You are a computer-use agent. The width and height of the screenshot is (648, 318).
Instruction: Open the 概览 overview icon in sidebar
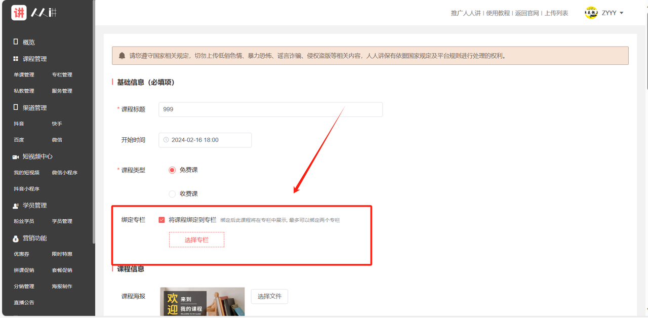click(x=16, y=42)
